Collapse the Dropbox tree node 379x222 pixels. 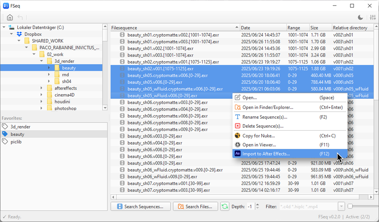click(11, 34)
